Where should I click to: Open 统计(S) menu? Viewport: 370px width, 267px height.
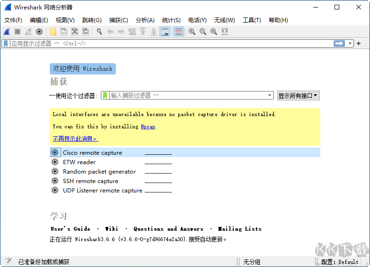pyautogui.click(x=171, y=20)
